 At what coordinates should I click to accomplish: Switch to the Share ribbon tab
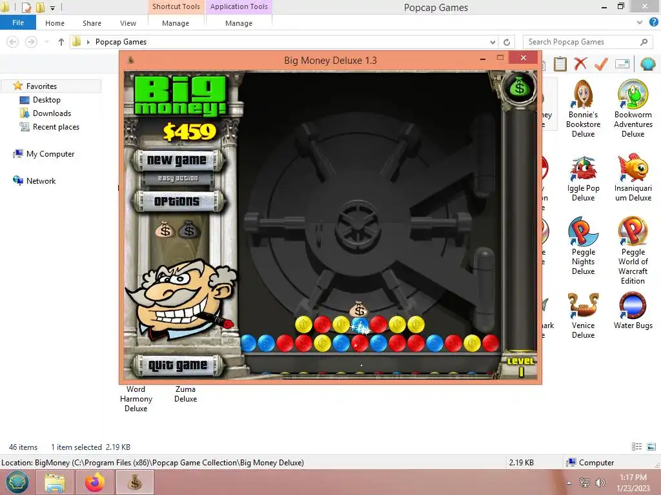92,23
